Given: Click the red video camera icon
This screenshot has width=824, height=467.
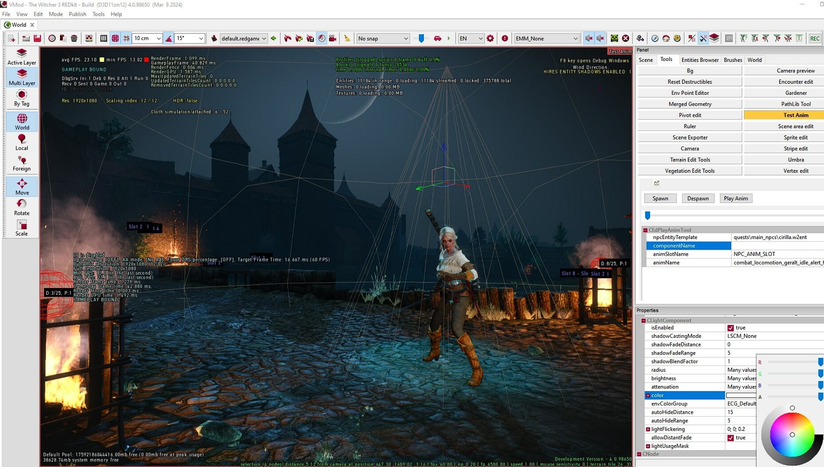Looking at the screenshot, I should [x=332, y=39].
